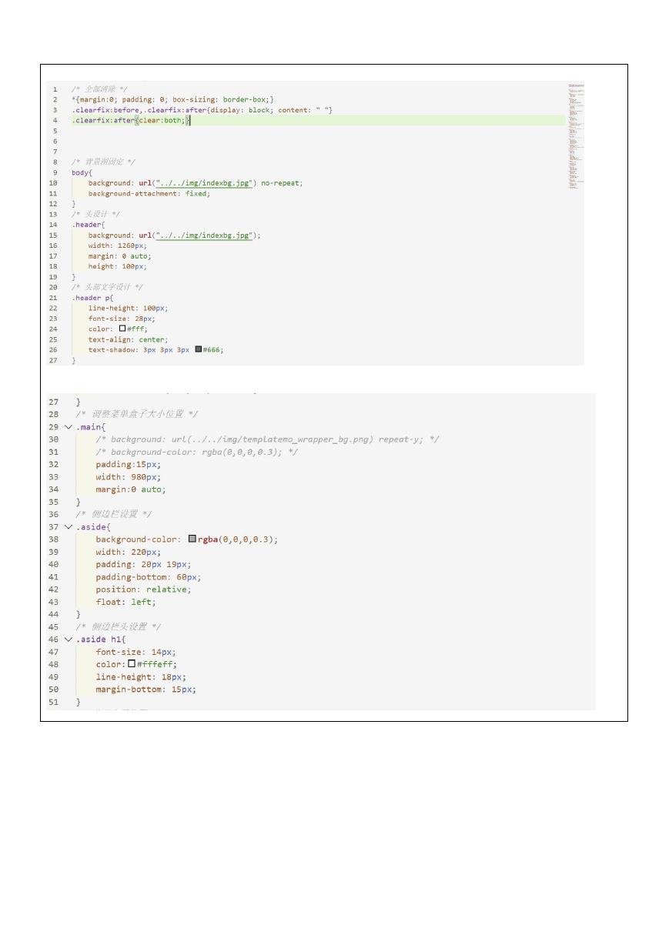Screen dimensions: 669x945
Task: Click the comment "/* 背景图固定 */"
Action: (x=103, y=162)
